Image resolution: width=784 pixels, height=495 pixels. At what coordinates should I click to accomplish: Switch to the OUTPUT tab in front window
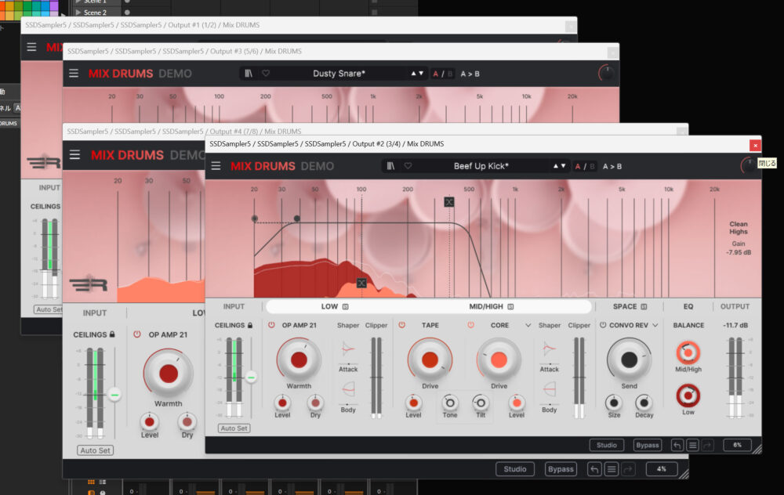coord(735,306)
